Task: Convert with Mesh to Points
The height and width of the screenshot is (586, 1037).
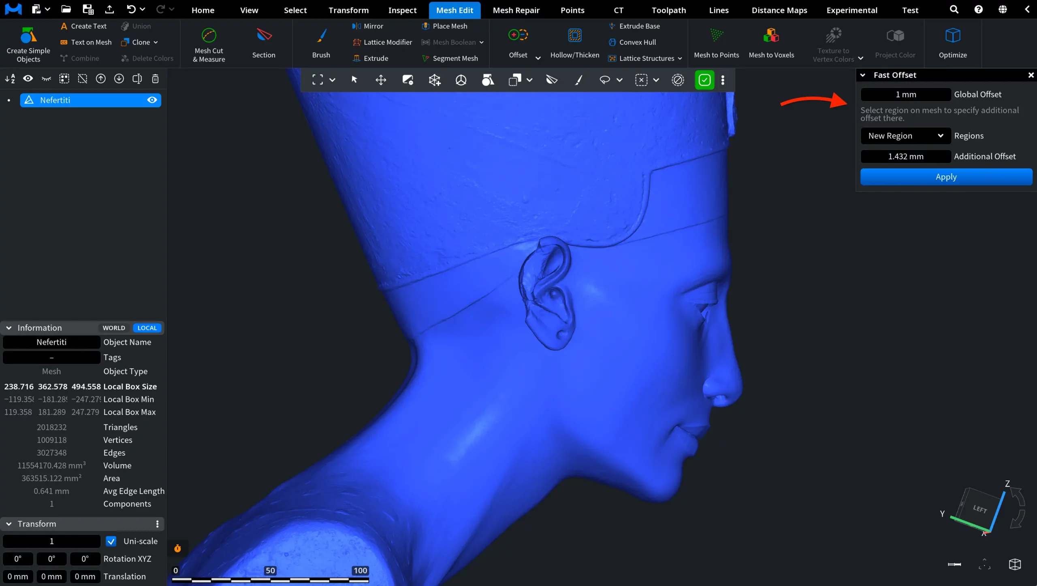Action: point(716,44)
